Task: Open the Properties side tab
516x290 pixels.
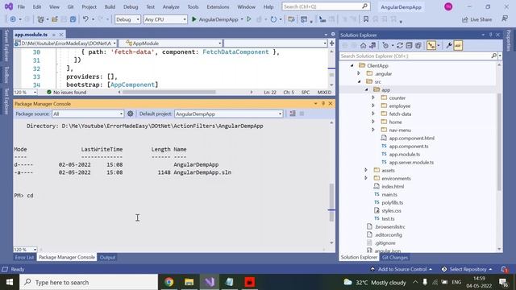Action: [x=509, y=40]
